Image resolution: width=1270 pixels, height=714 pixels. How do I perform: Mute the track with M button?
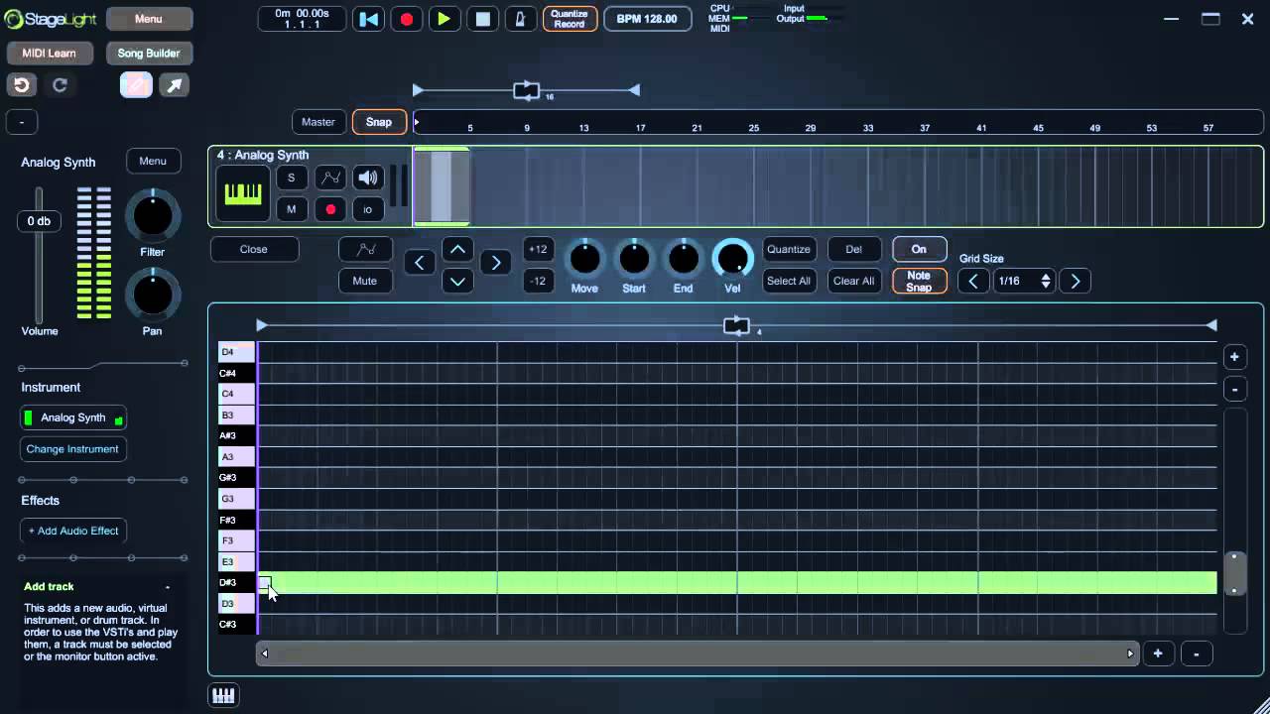292,209
